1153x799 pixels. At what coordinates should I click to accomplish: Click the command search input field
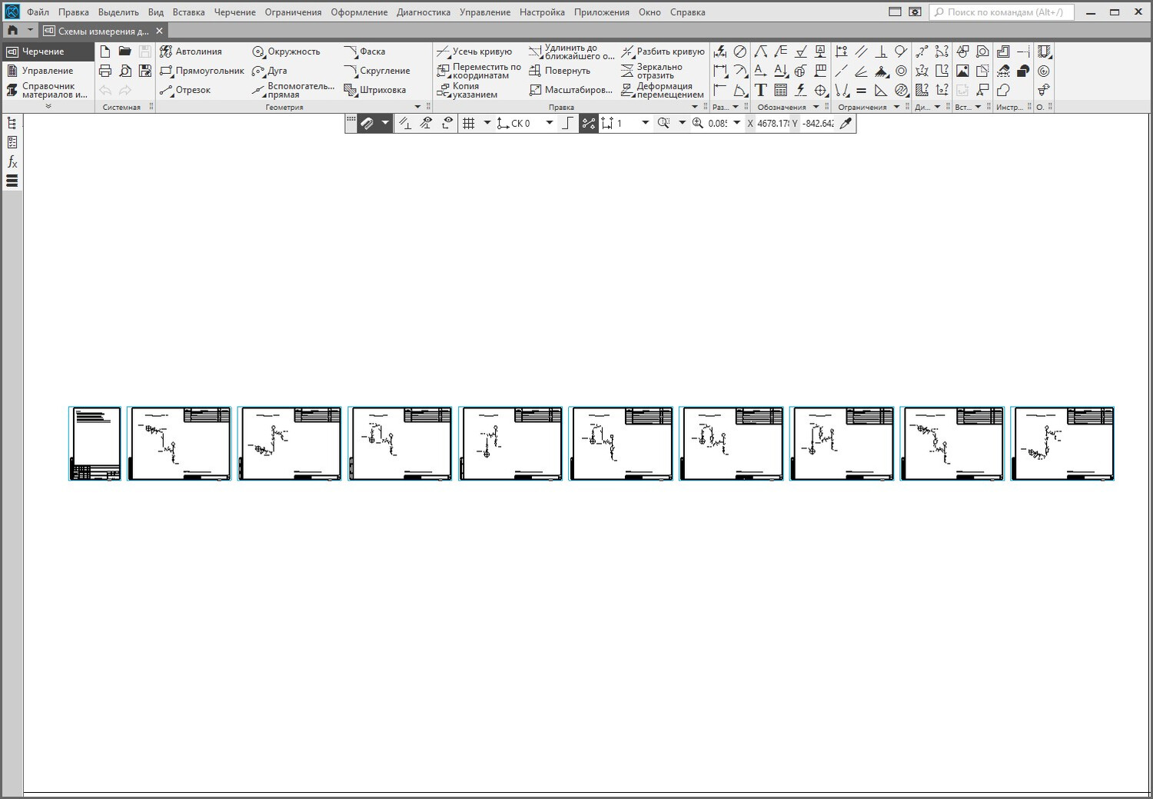click(x=1003, y=12)
